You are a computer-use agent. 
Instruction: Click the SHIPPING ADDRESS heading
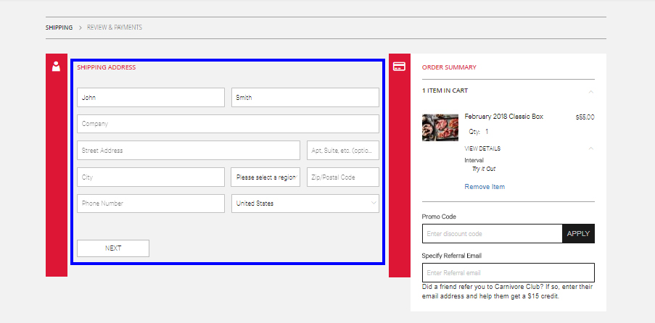(107, 67)
